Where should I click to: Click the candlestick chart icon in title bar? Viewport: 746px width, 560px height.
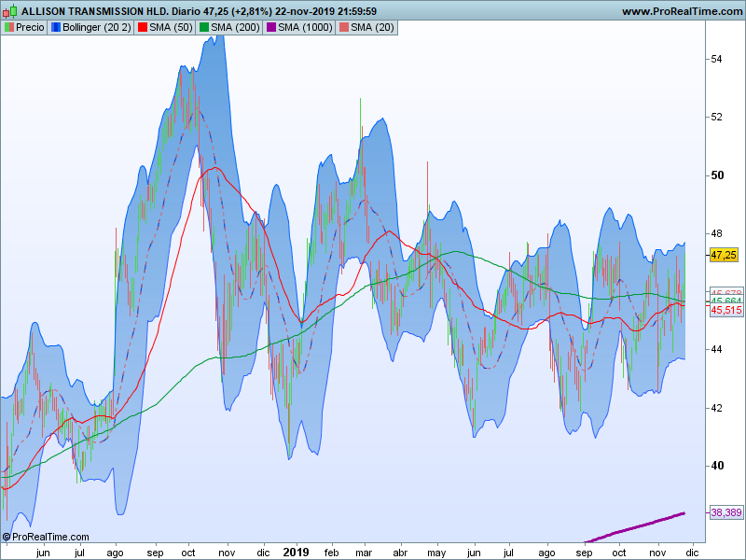10,10
